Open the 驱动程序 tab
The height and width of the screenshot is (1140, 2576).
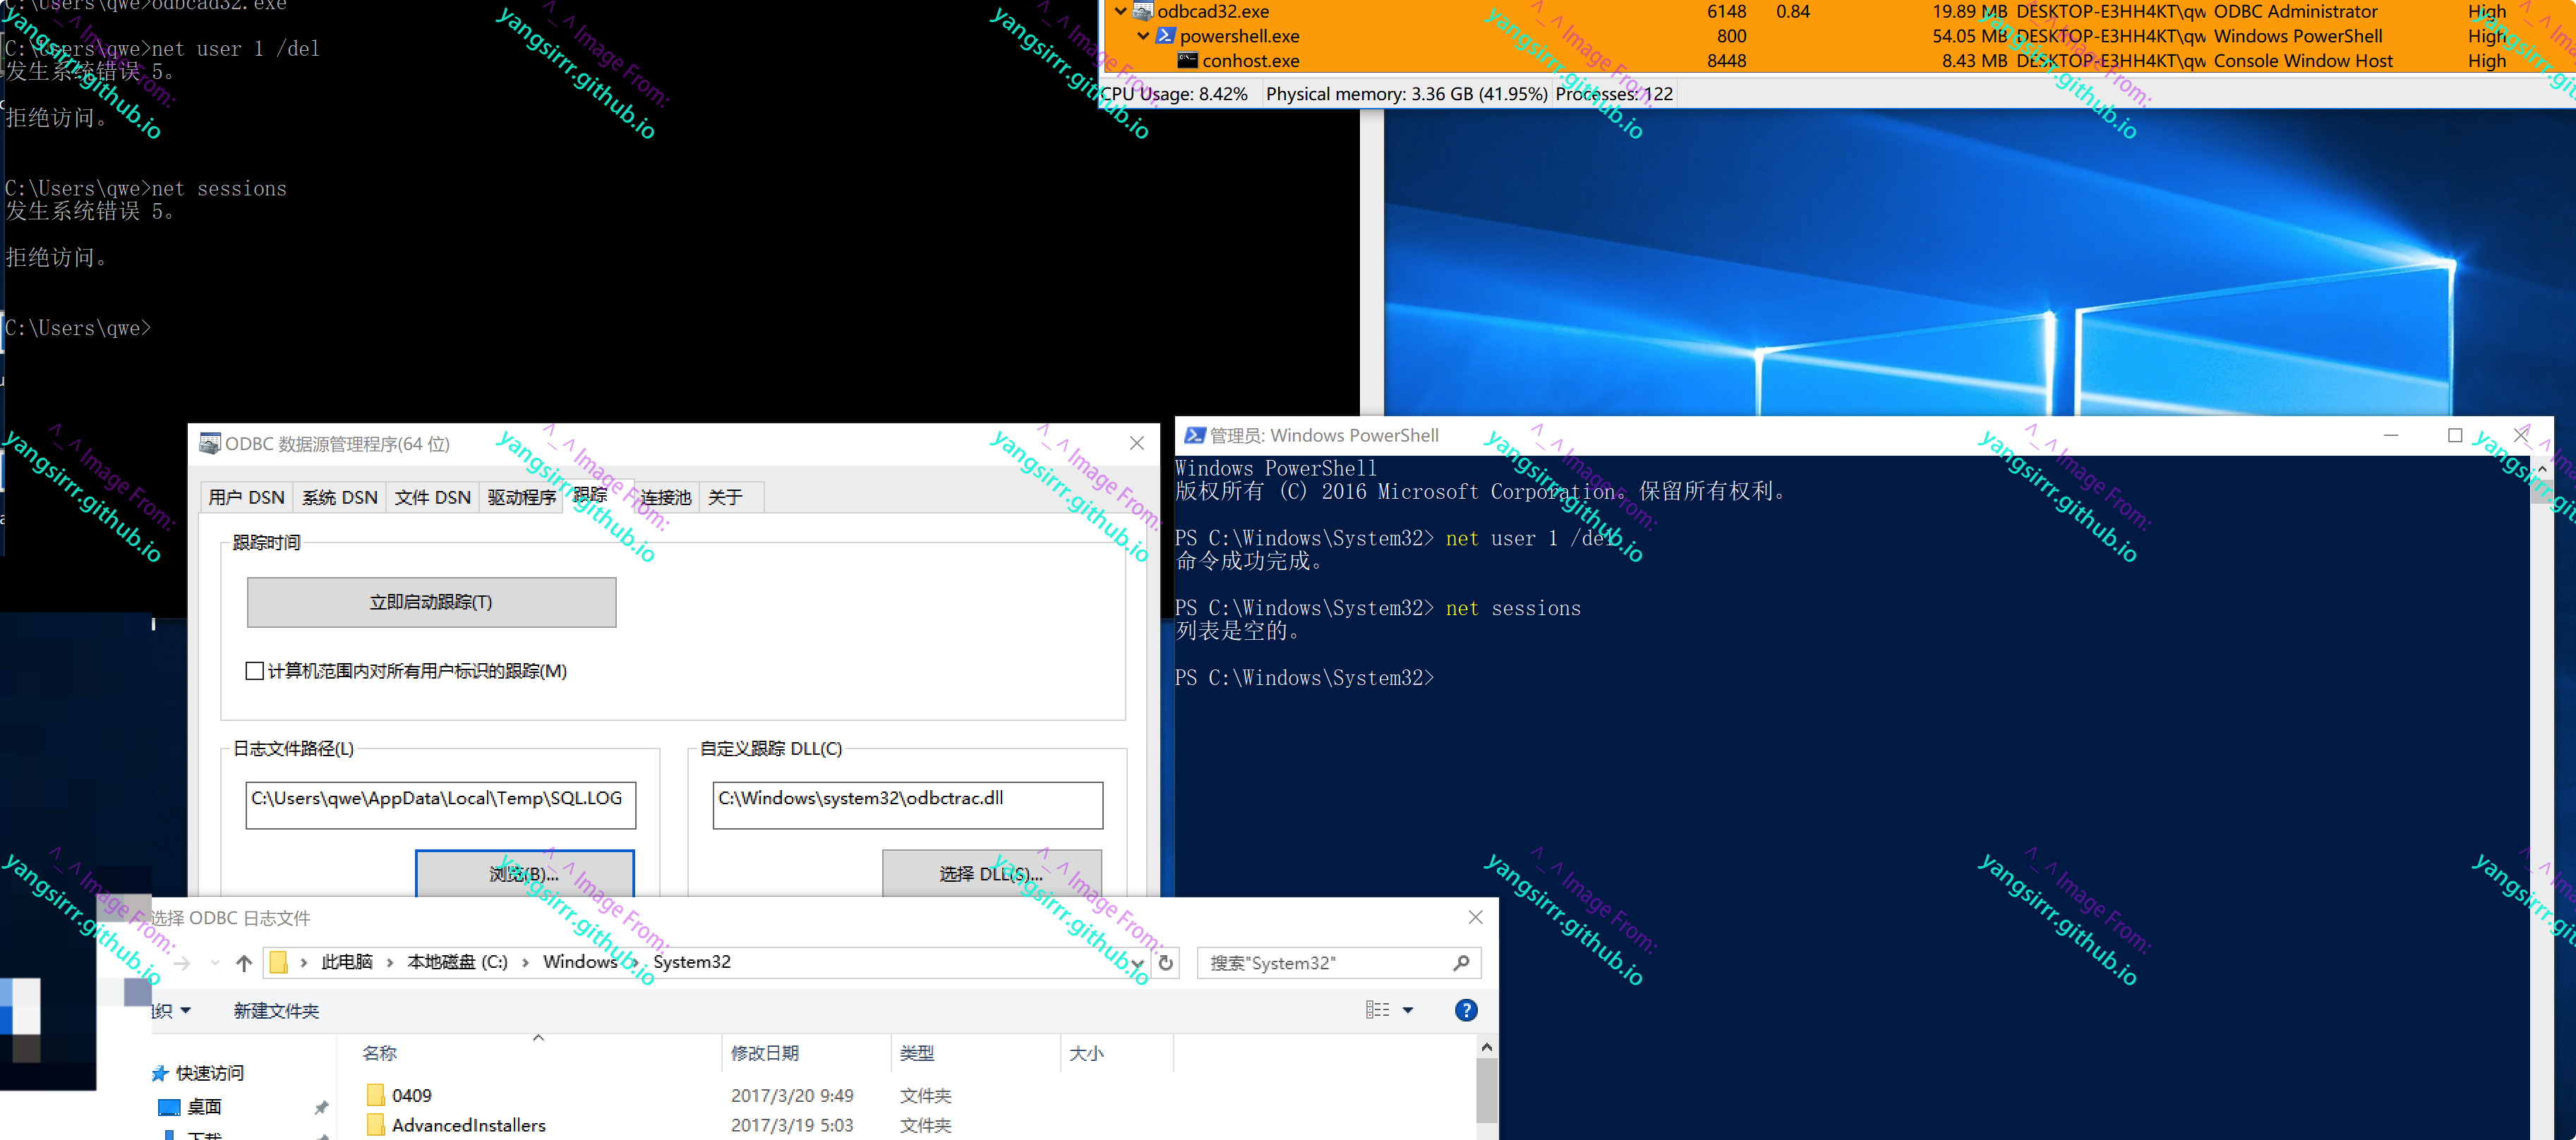[521, 497]
